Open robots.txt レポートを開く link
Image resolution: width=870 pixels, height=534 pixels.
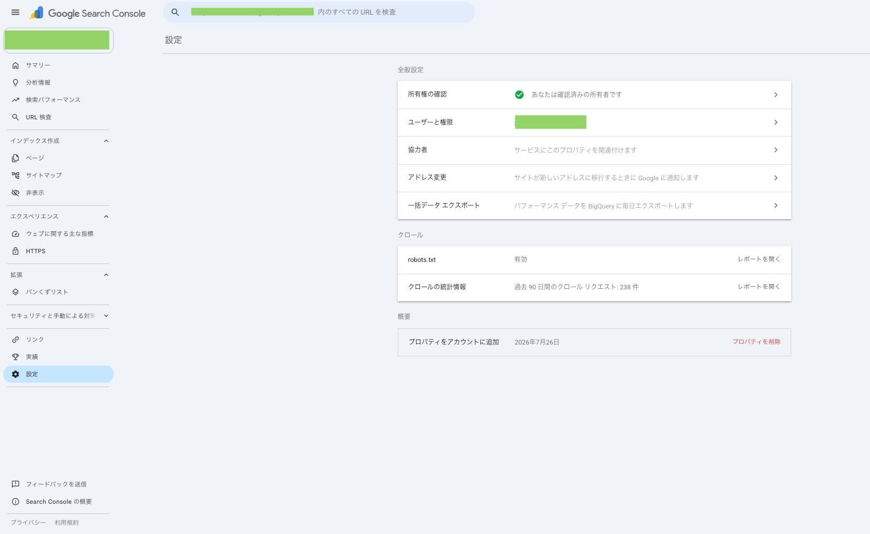click(x=759, y=259)
